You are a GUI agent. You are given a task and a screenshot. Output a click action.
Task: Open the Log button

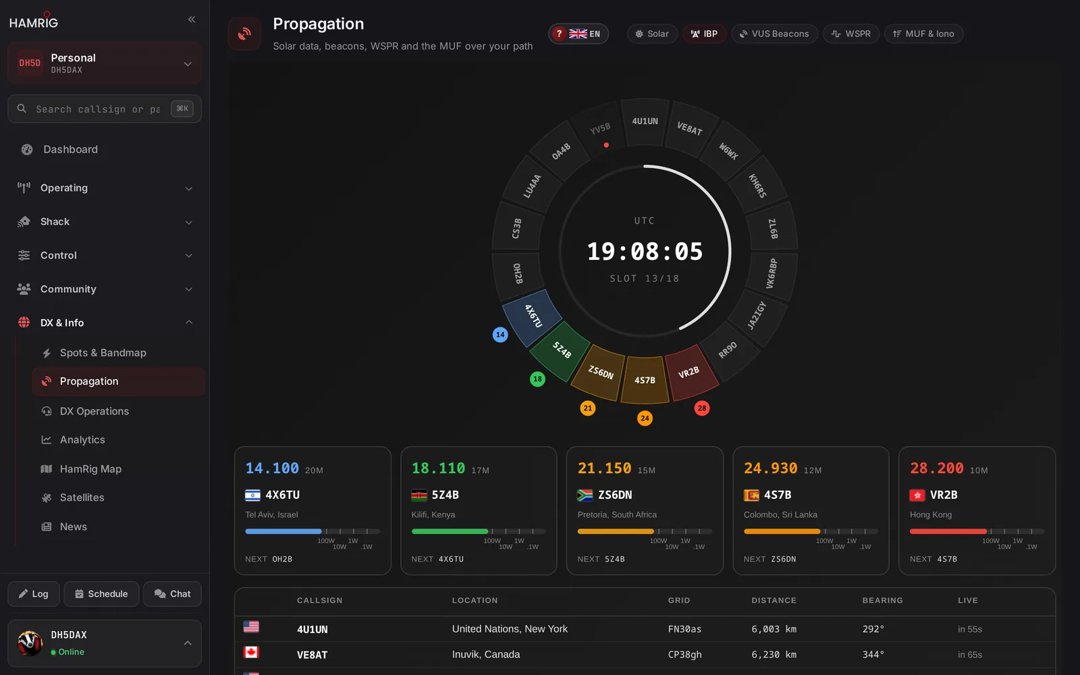[34, 594]
